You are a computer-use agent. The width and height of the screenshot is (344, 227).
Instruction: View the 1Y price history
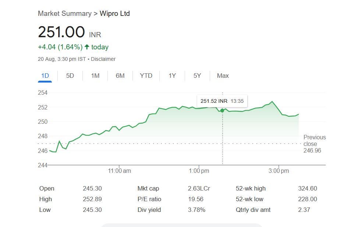172,76
